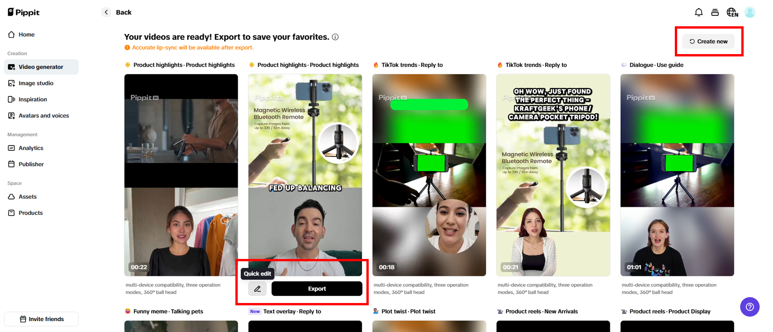The image size is (773, 332).
Task: Click the Pippit logo
Action: pyautogui.click(x=24, y=12)
